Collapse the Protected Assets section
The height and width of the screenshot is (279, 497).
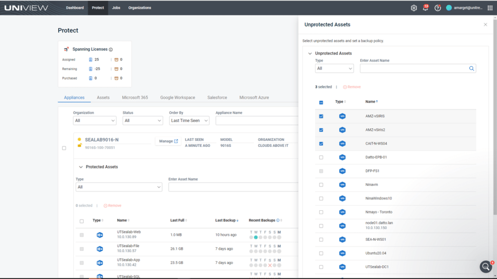click(81, 167)
